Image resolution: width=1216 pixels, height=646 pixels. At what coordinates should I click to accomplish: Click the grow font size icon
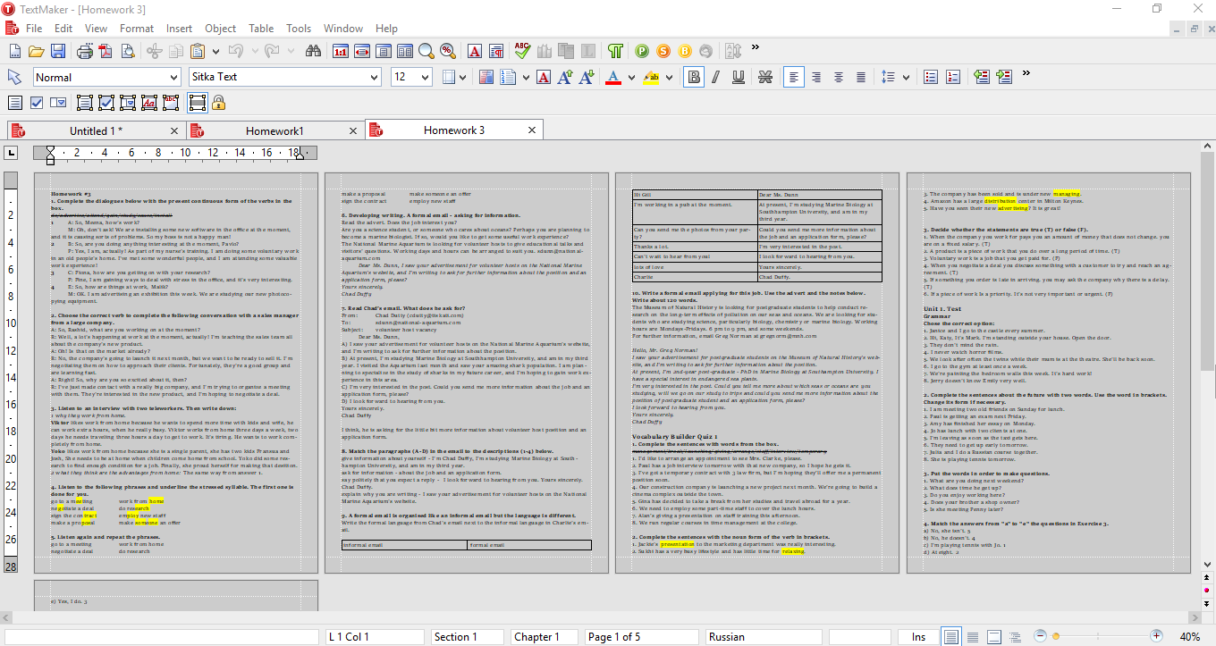(565, 78)
